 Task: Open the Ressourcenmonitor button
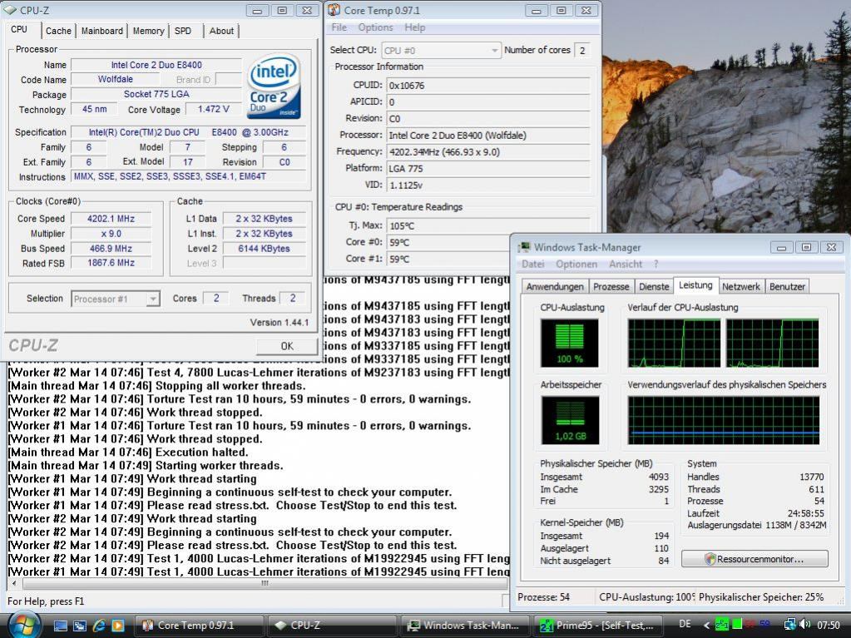[755, 559]
